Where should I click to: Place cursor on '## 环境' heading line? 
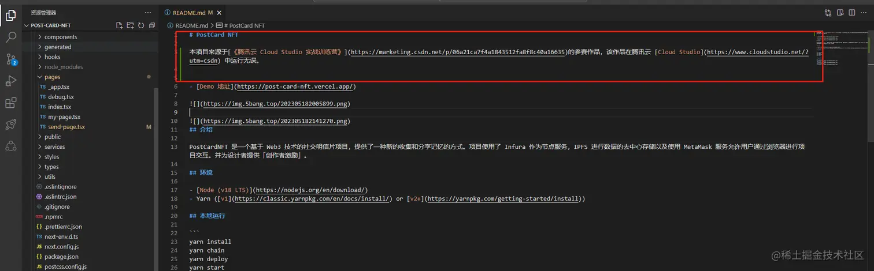pyautogui.click(x=201, y=172)
